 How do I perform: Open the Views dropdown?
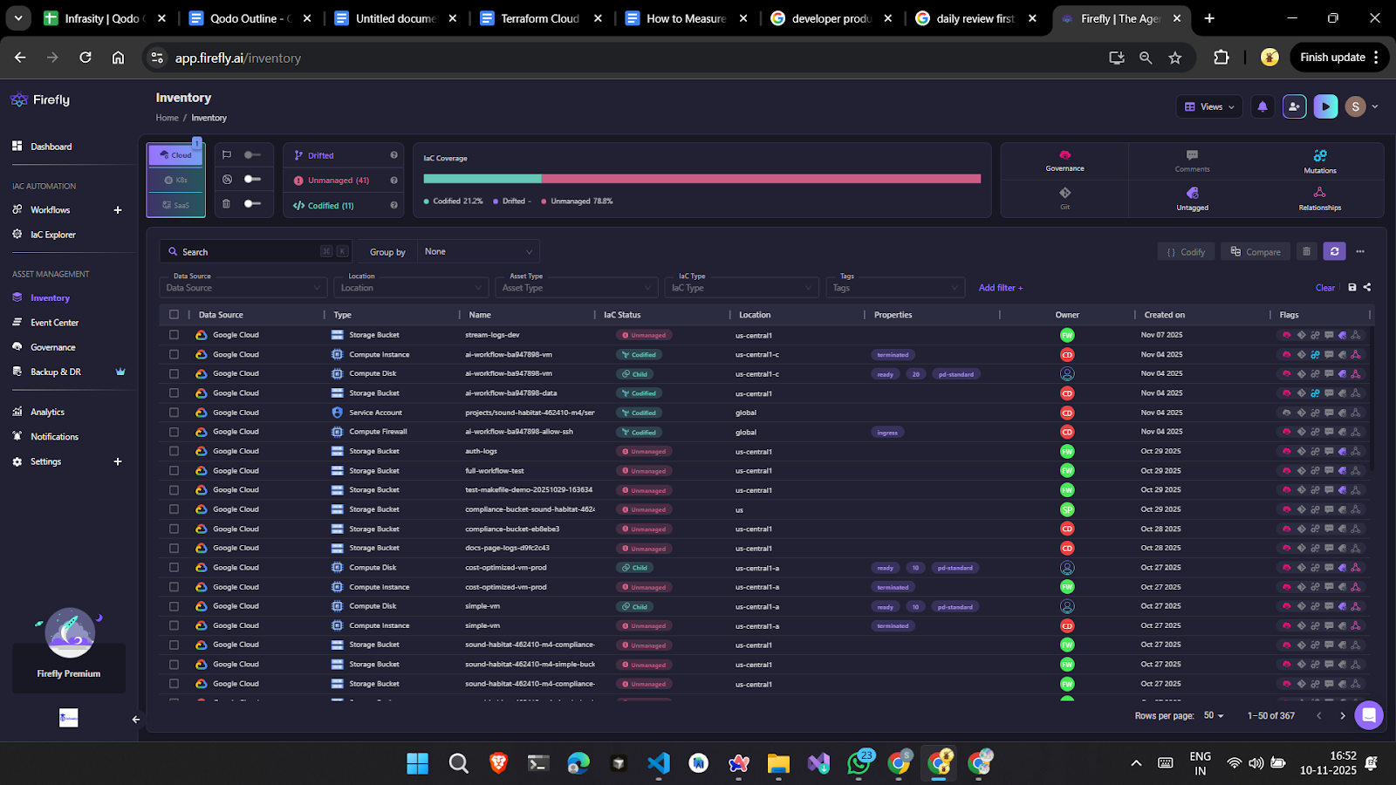[x=1209, y=106]
